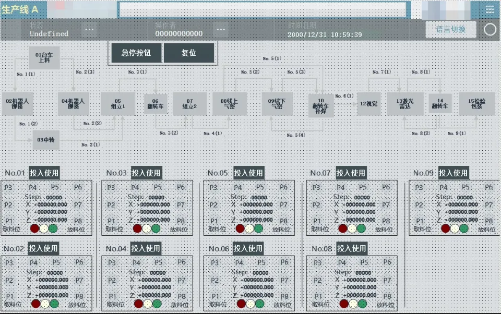Click the date time 2000/12/31 10:59:39
This screenshot has height=314, width=501.
click(x=325, y=34)
